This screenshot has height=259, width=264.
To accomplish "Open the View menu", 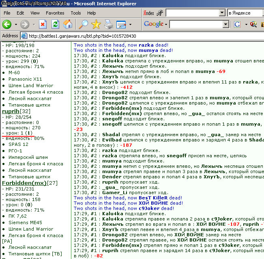I will pyautogui.click(x=35, y=13).
